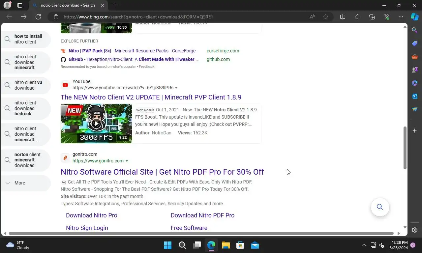Select suggestion norton client minecraft download
The image size is (422, 253).
pyautogui.click(x=26, y=160)
